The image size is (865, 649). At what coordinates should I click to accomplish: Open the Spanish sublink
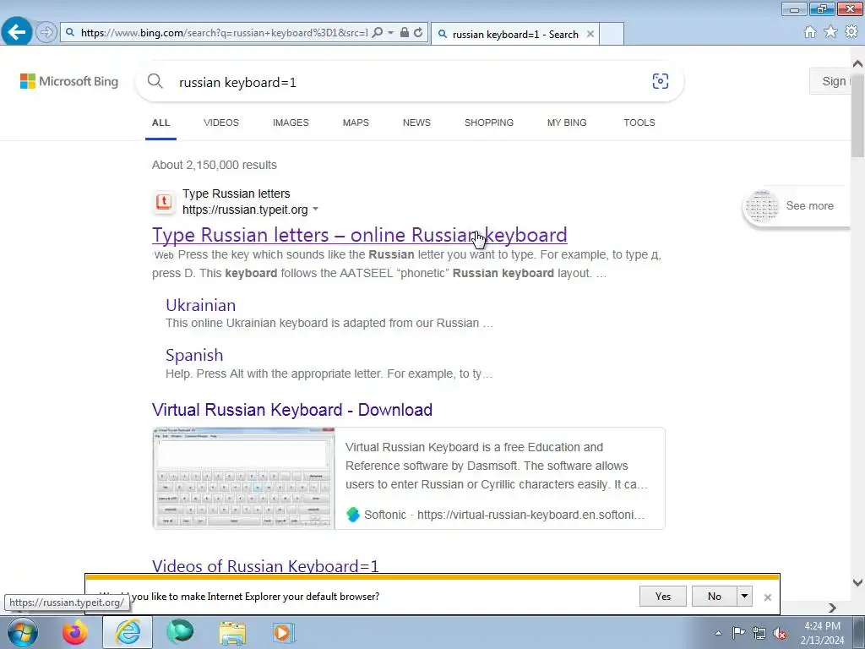pyautogui.click(x=194, y=355)
